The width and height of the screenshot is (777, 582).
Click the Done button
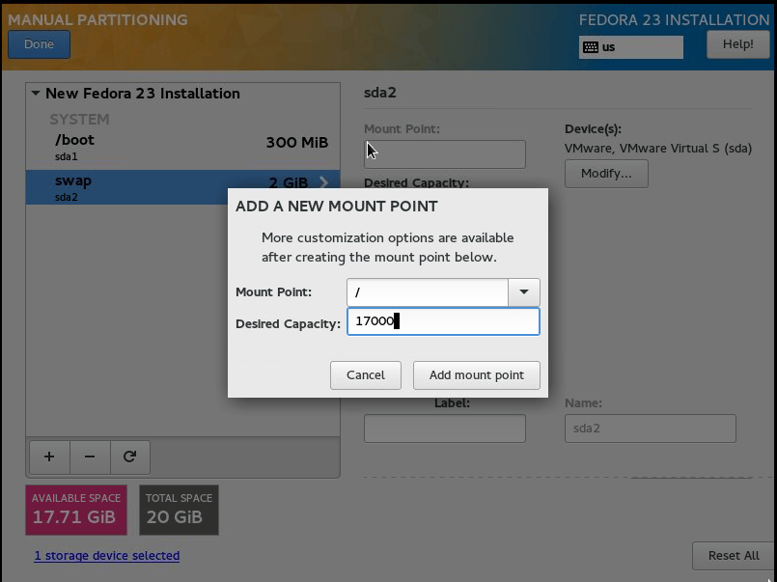(40, 44)
